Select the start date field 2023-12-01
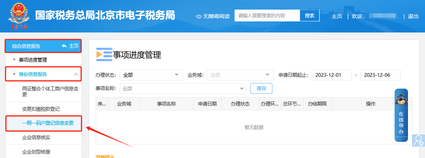This screenshot has height=158, width=425. pos(331,75)
